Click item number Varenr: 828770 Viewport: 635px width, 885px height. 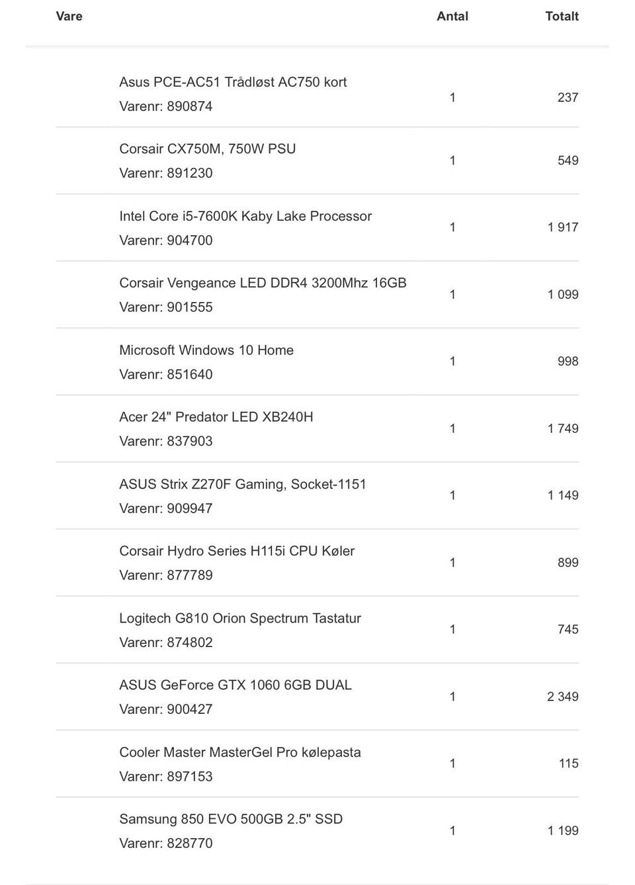166,843
